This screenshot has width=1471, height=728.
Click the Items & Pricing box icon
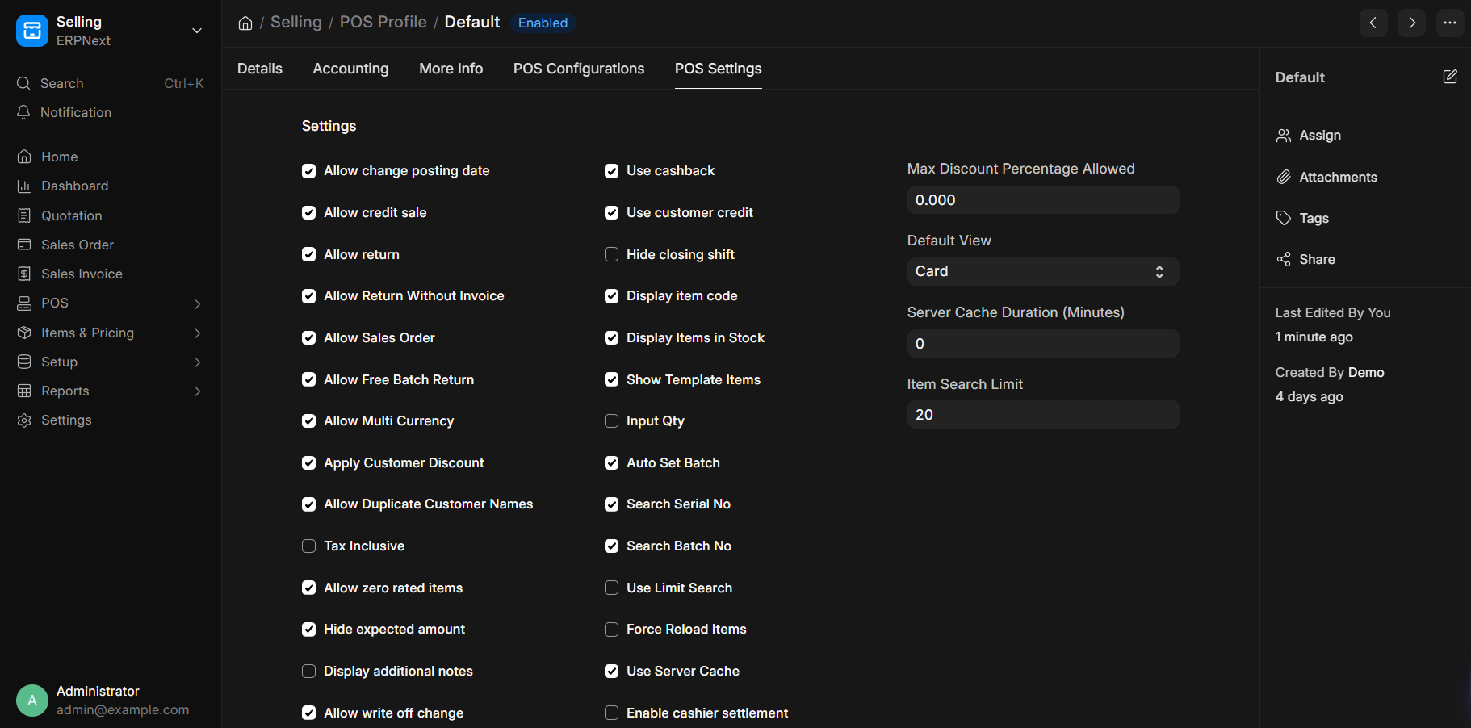[x=24, y=333]
